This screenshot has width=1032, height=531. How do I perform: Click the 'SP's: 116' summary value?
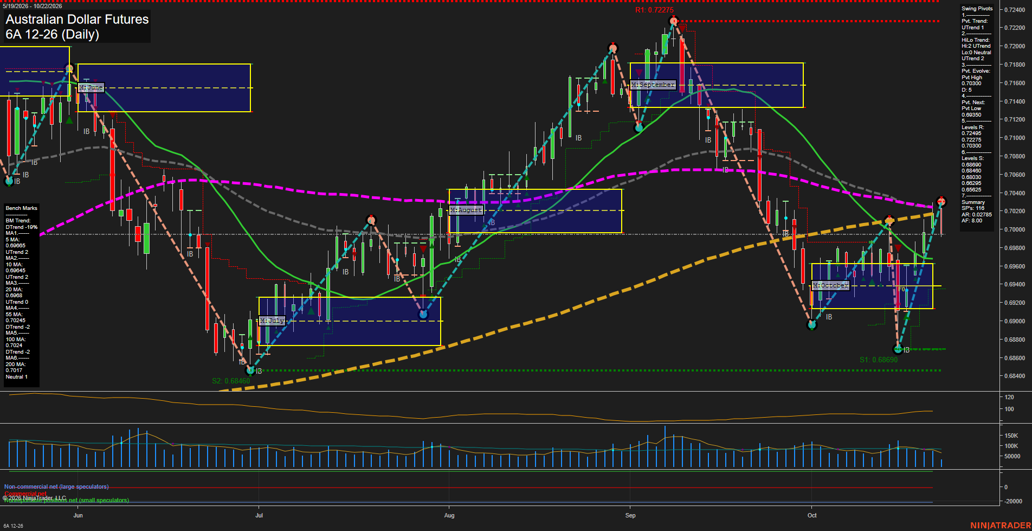pos(973,208)
